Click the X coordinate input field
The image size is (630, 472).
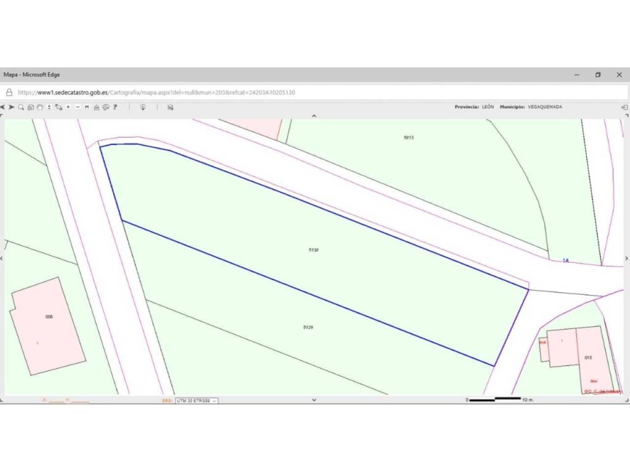[x=56, y=401]
